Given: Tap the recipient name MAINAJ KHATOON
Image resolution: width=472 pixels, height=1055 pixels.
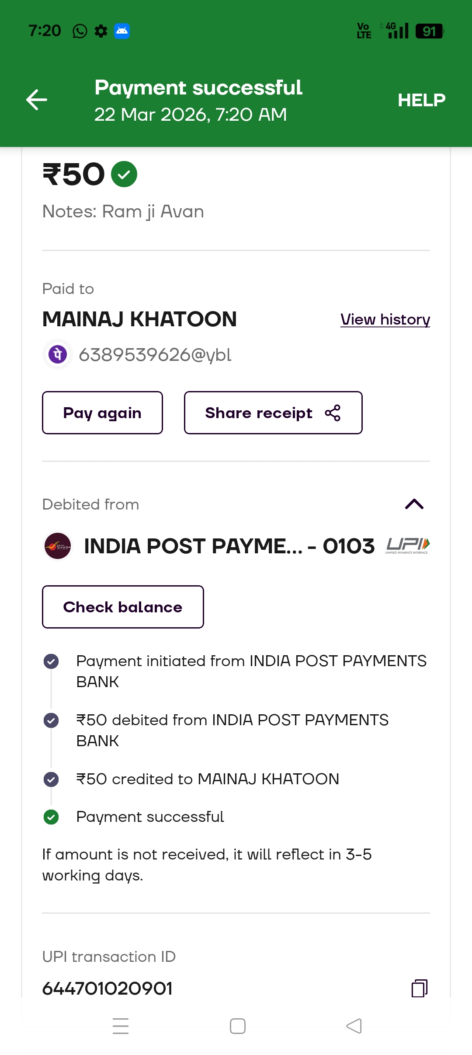Looking at the screenshot, I should pos(139,319).
